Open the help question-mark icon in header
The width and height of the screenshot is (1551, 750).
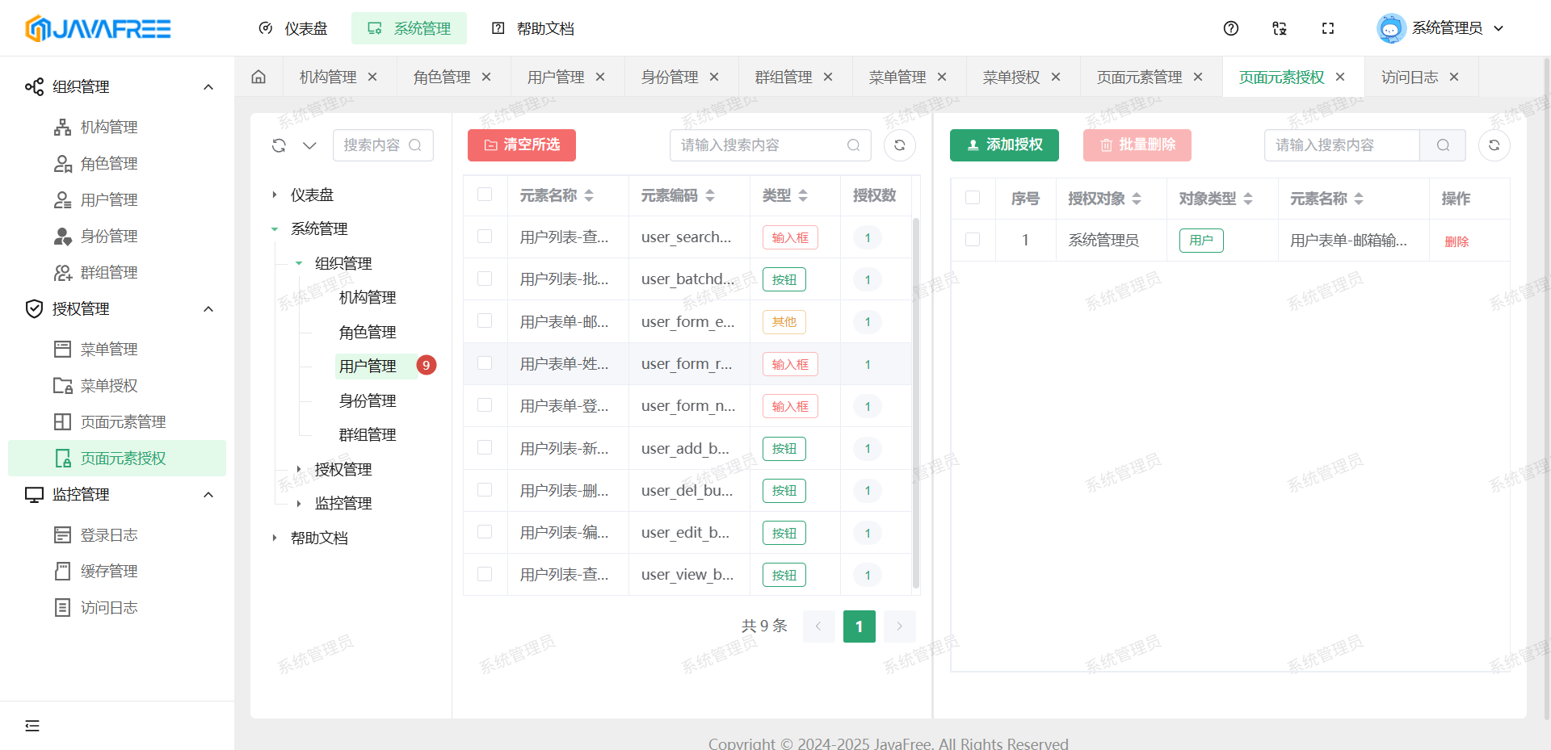(1230, 28)
